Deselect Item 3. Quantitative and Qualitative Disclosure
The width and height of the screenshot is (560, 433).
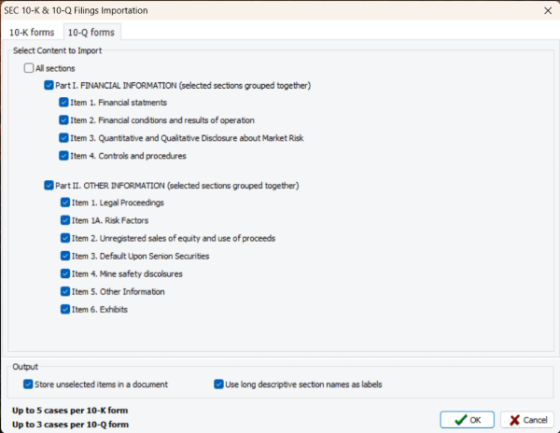(64, 138)
